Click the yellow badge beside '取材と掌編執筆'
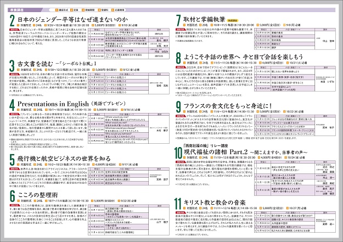Viewport: 343px width, 242px height. 232,20
